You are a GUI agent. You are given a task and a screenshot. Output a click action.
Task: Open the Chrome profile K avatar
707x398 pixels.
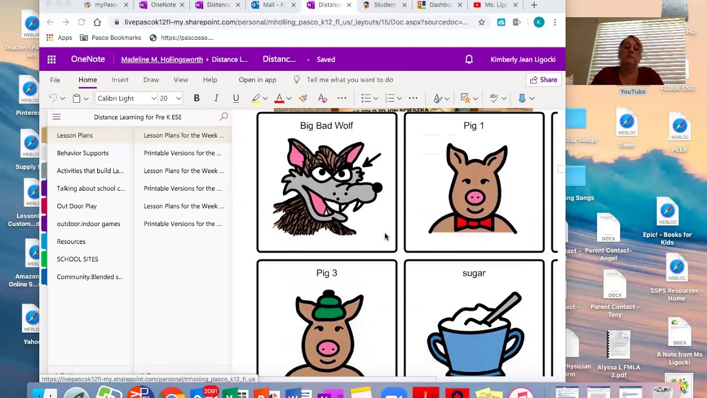click(539, 22)
